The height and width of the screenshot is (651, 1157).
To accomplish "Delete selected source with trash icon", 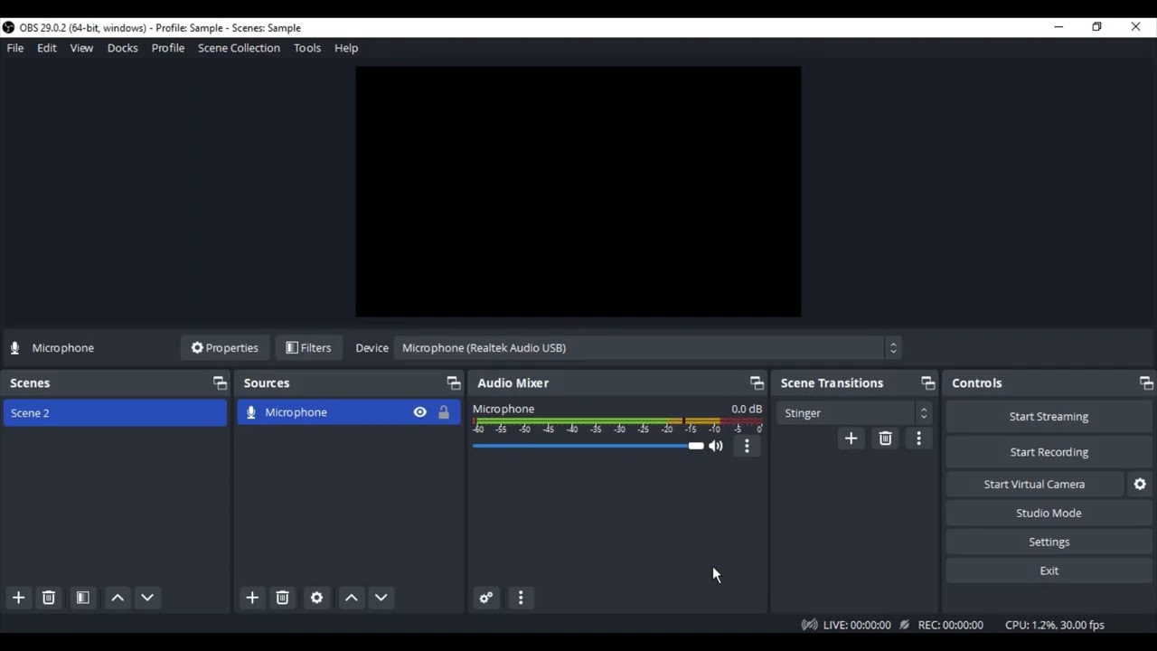I will pyautogui.click(x=283, y=598).
